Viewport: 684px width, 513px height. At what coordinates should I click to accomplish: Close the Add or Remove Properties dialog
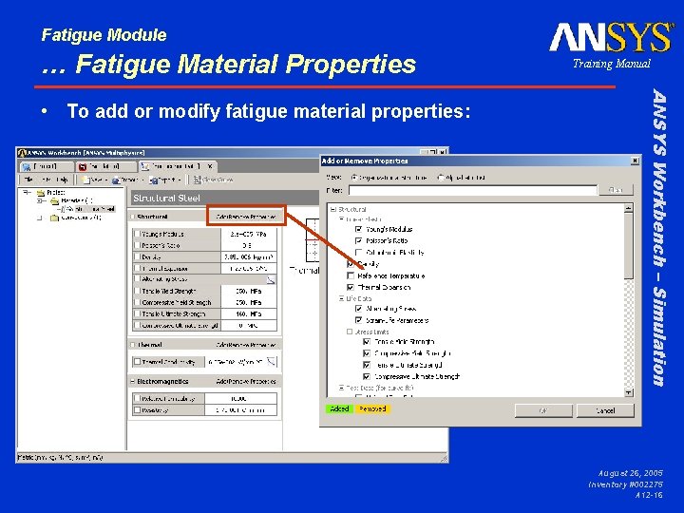pyautogui.click(x=636, y=161)
